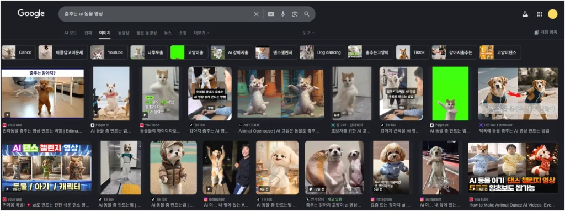Select the Tiktok filter chip
Image resolution: width=565 pixels, height=211 pixels.
[413, 52]
